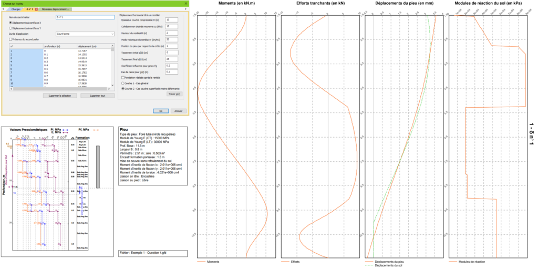Choose Courbe 1 - Cas général

[123, 83]
